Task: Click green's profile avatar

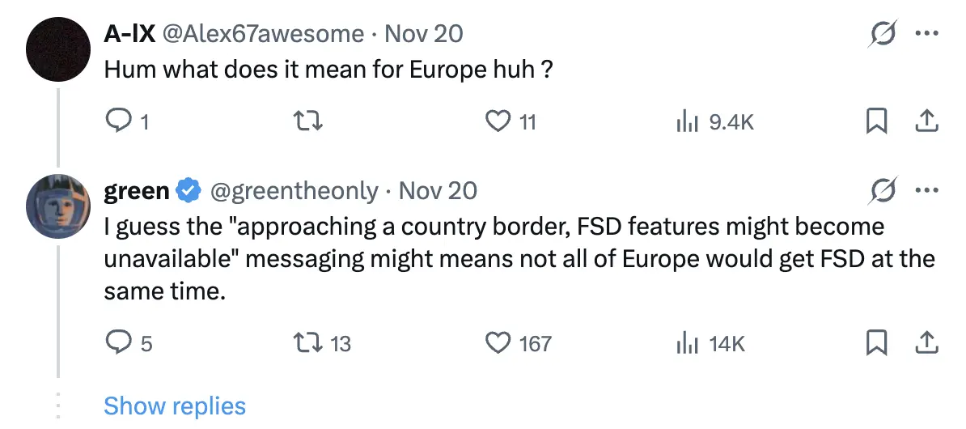Action: tap(58, 206)
